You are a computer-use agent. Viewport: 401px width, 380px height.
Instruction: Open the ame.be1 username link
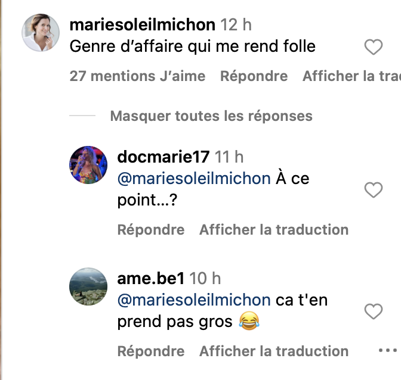(x=150, y=278)
